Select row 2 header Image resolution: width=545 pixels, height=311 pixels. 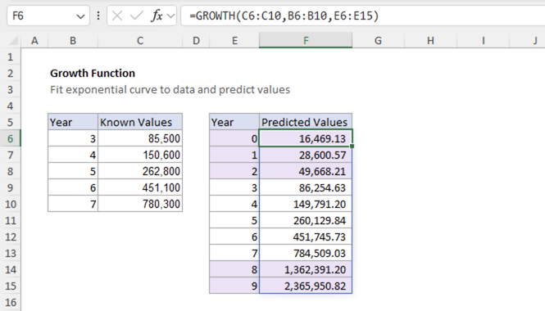pyautogui.click(x=11, y=73)
